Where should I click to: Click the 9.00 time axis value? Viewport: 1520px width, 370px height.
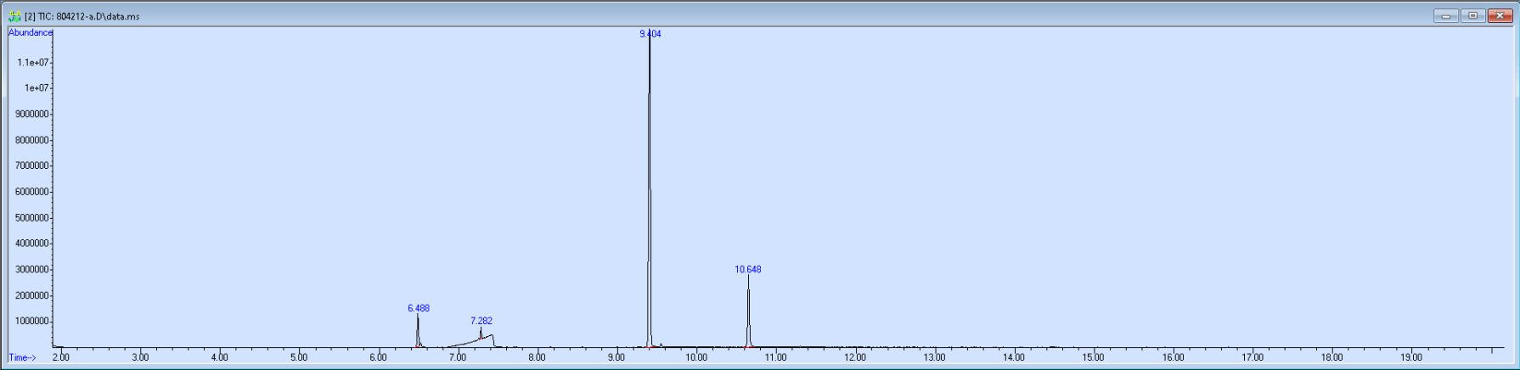(617, 358)
